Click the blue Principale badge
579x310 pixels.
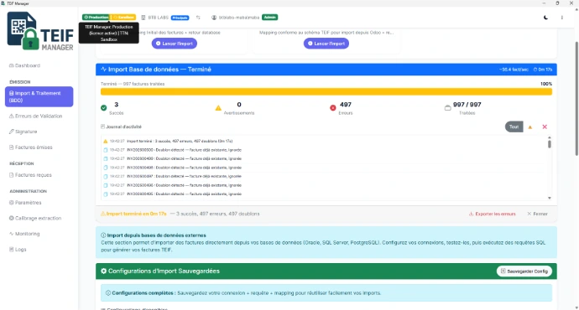pos(180,18)
